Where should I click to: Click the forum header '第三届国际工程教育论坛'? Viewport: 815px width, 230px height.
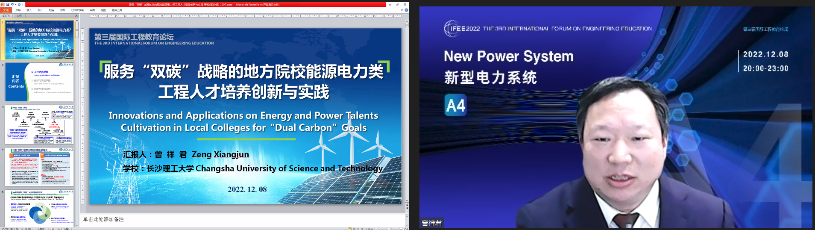[x=134, y=37]
